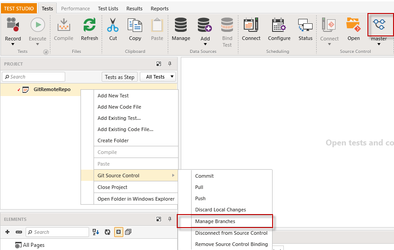Screen dimensions: 394x250
Task: Click the Project search field
Action: tap(34, 77)
